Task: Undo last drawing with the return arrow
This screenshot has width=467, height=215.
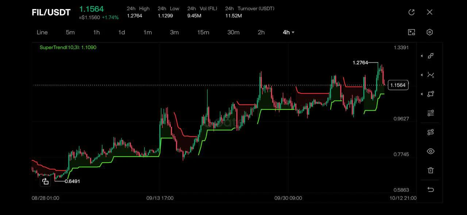Action: pos(431,190)
